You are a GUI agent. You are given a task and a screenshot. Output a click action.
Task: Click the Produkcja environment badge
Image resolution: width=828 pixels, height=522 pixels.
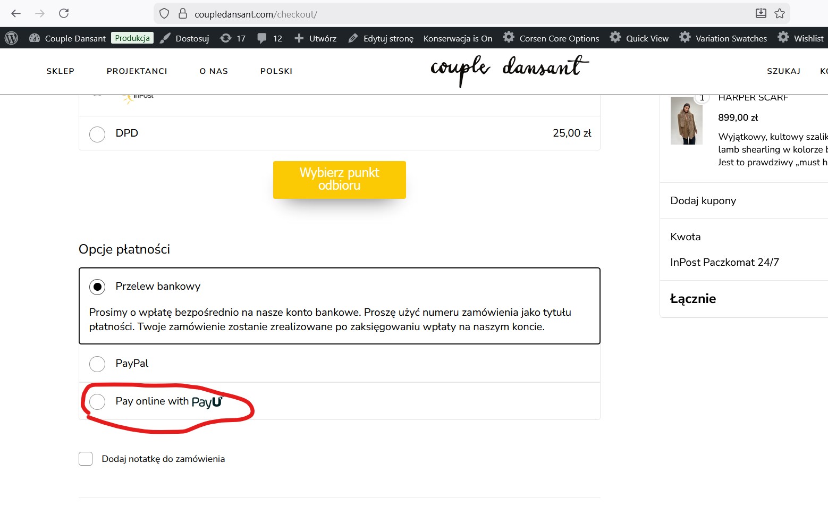132,38
